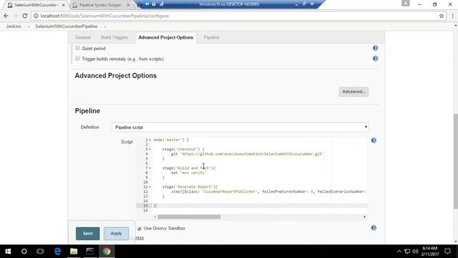Screen dimensions: 458x258
Task: Open help icon beside Script editor
Action: point(374,140)
